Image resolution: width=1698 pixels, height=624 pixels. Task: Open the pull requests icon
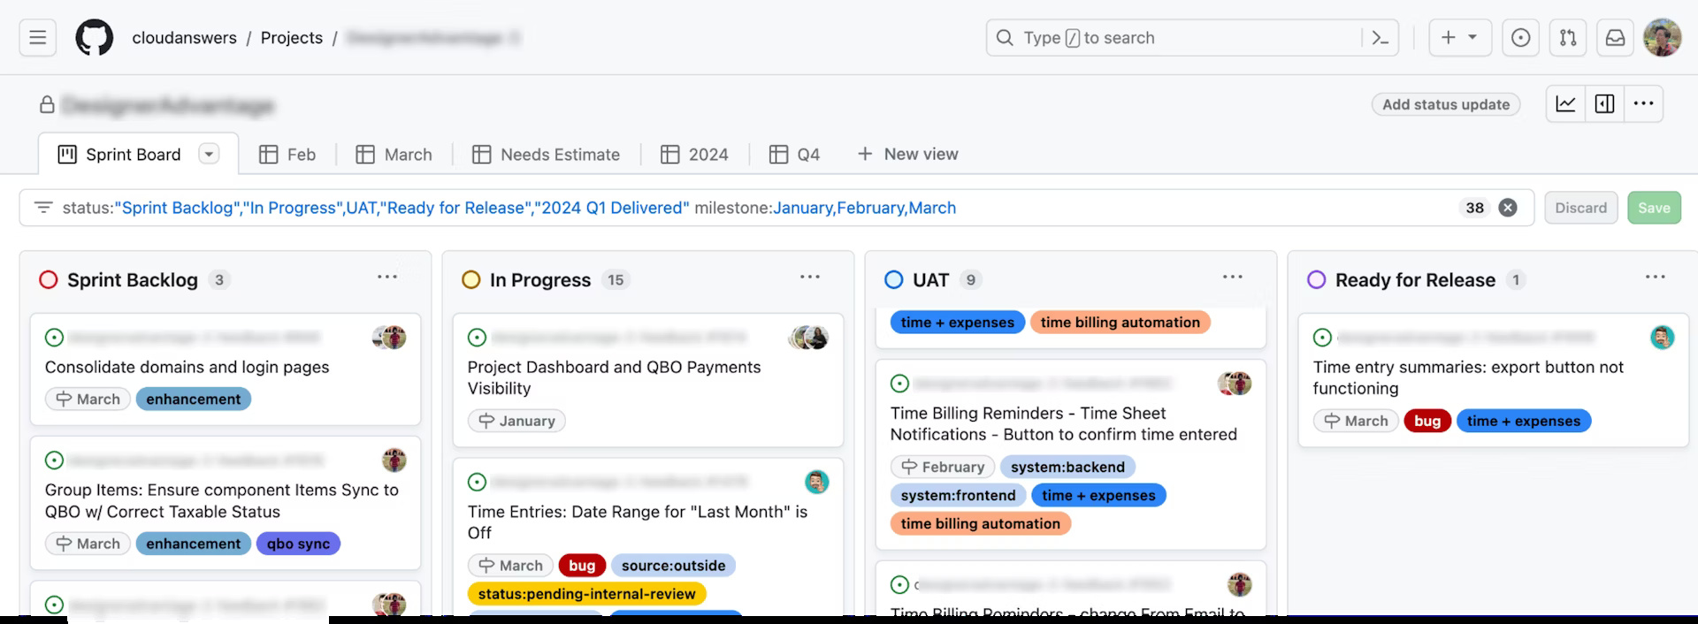[1567, 38]
